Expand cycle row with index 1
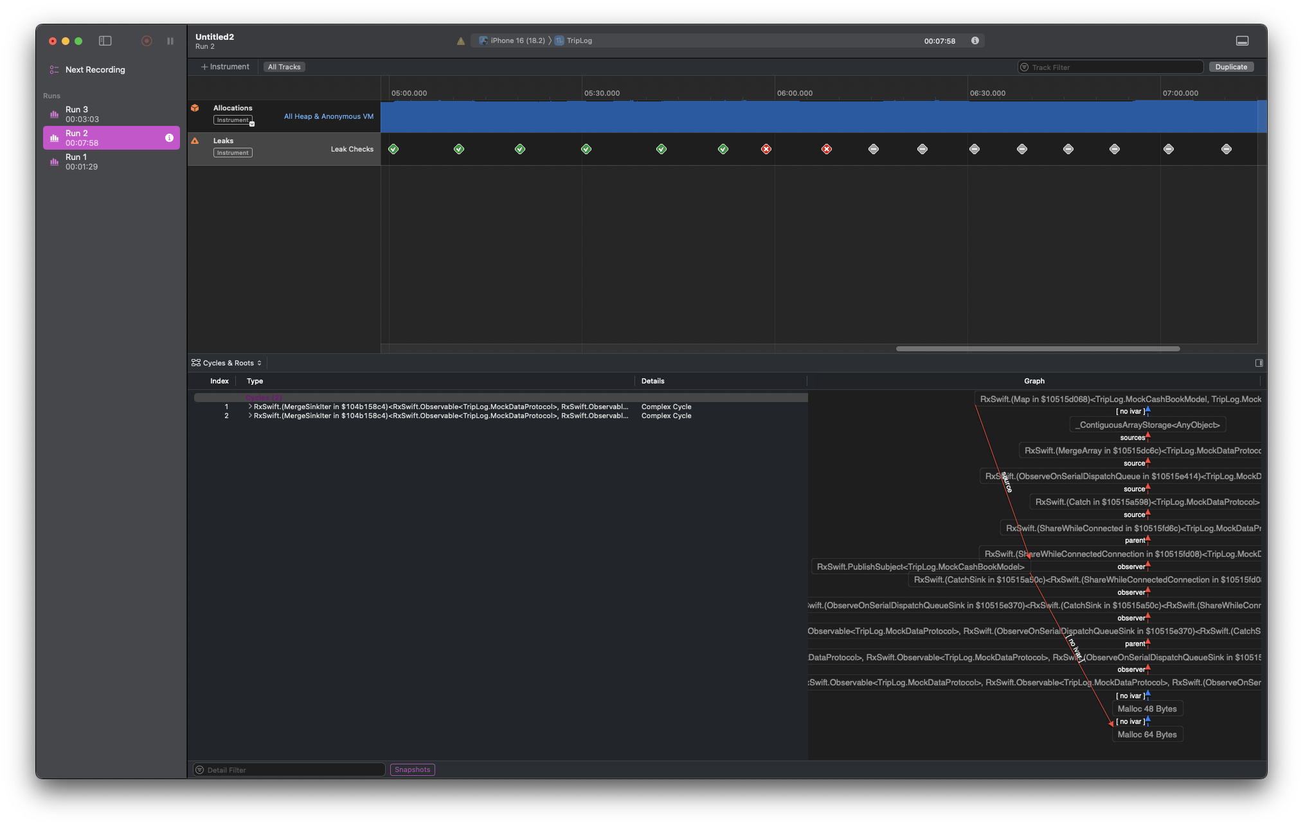Image resolution: width=1303 pixels, height=826 pixels. [x=249, y=407]
